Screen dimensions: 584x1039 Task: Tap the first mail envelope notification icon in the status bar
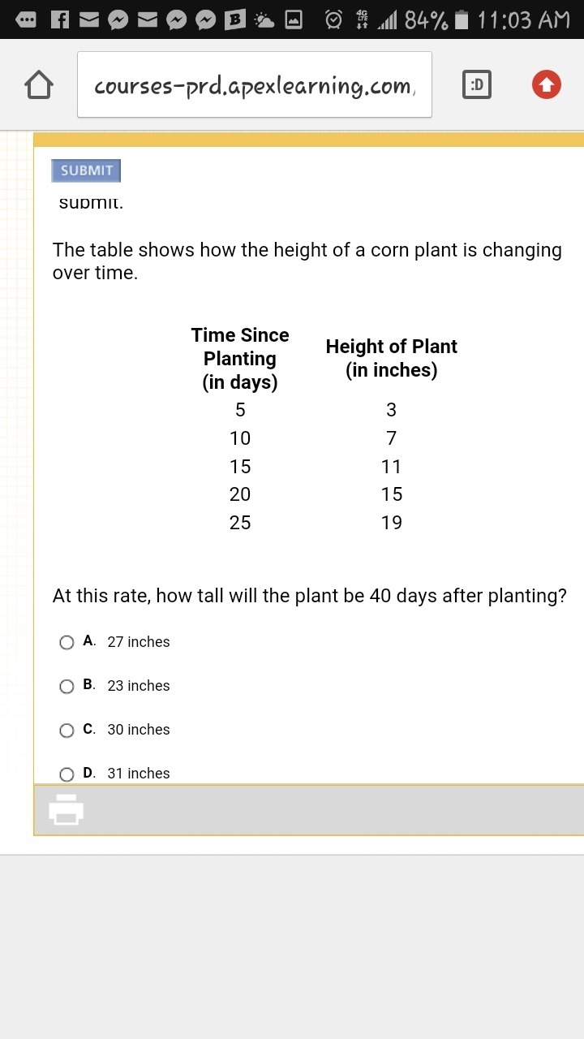tap(89, 19)
